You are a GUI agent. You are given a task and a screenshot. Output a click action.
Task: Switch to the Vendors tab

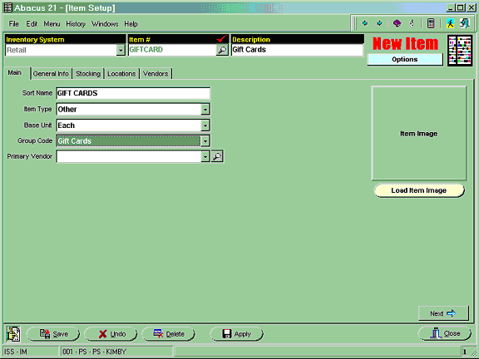coord(156,74)
